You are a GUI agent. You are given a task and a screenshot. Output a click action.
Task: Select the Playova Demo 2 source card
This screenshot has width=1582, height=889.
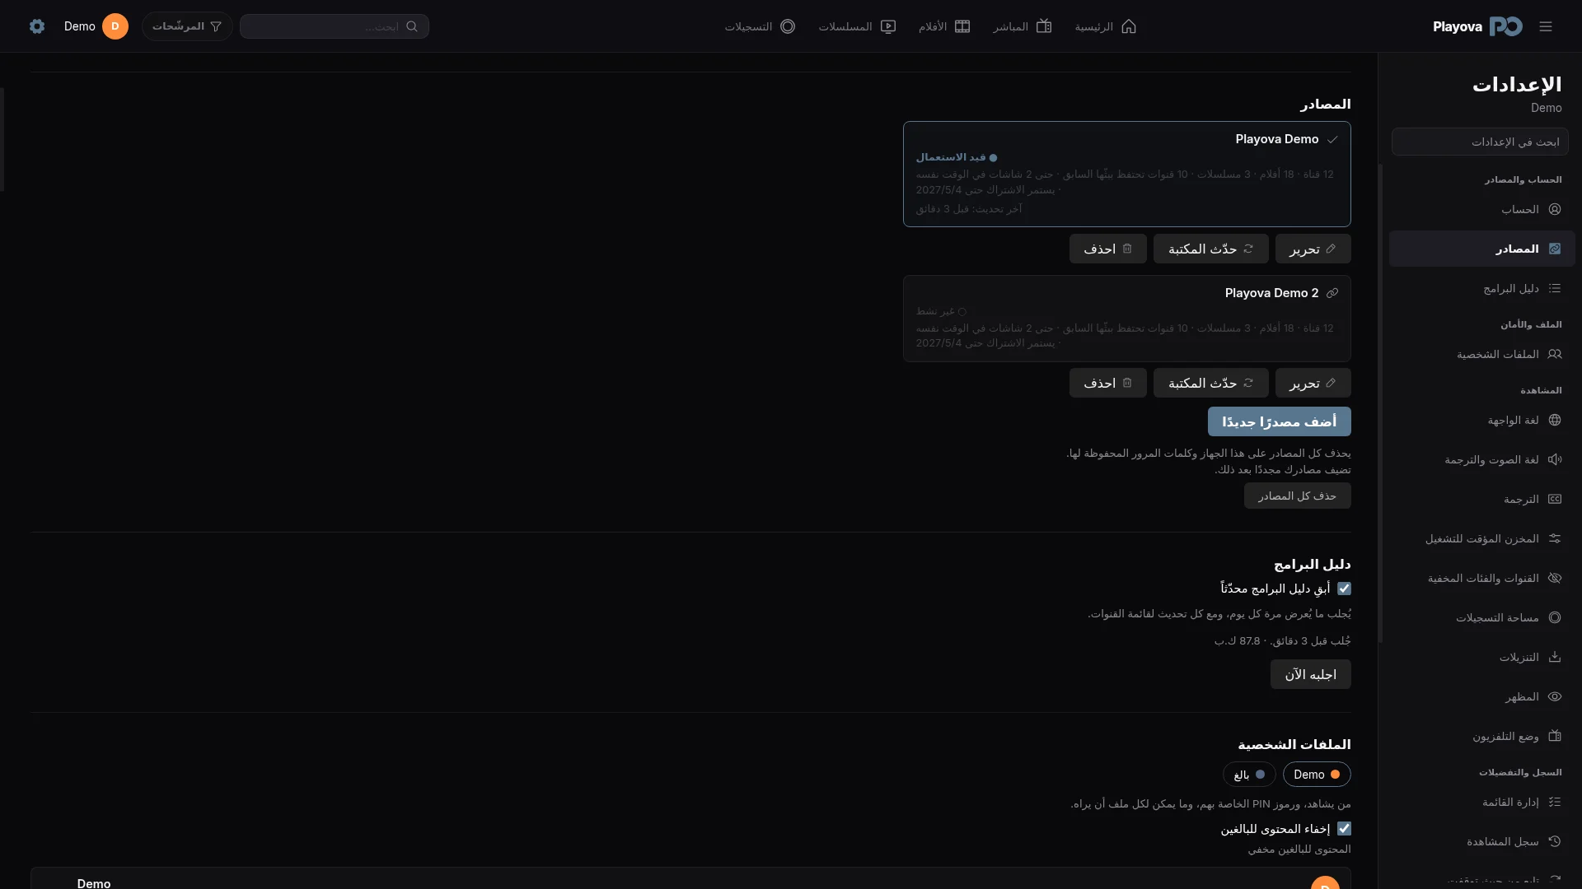(1126, 319)
